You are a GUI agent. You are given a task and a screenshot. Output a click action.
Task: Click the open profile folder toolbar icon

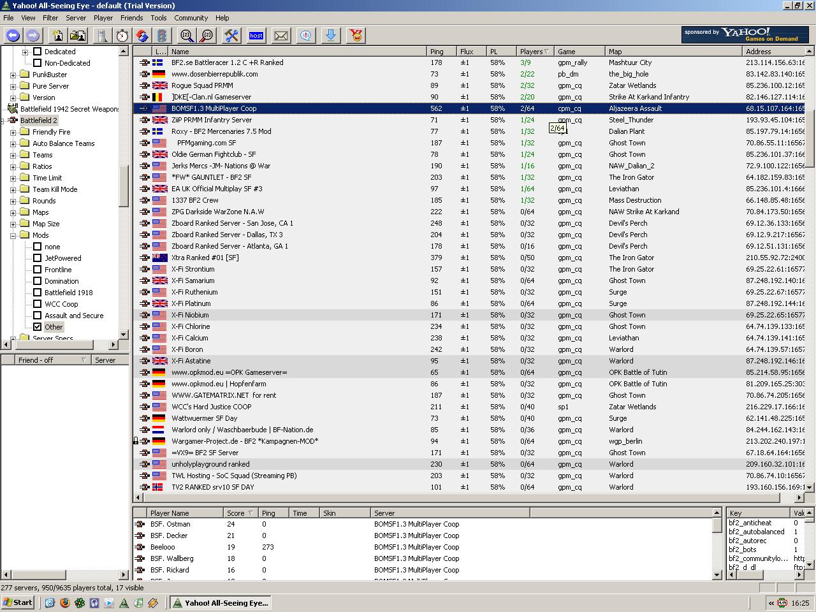click(78, 36)
